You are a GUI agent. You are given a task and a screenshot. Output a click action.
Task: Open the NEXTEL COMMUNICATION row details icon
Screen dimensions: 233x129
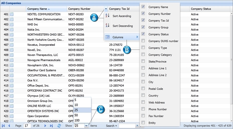point(12,14)
